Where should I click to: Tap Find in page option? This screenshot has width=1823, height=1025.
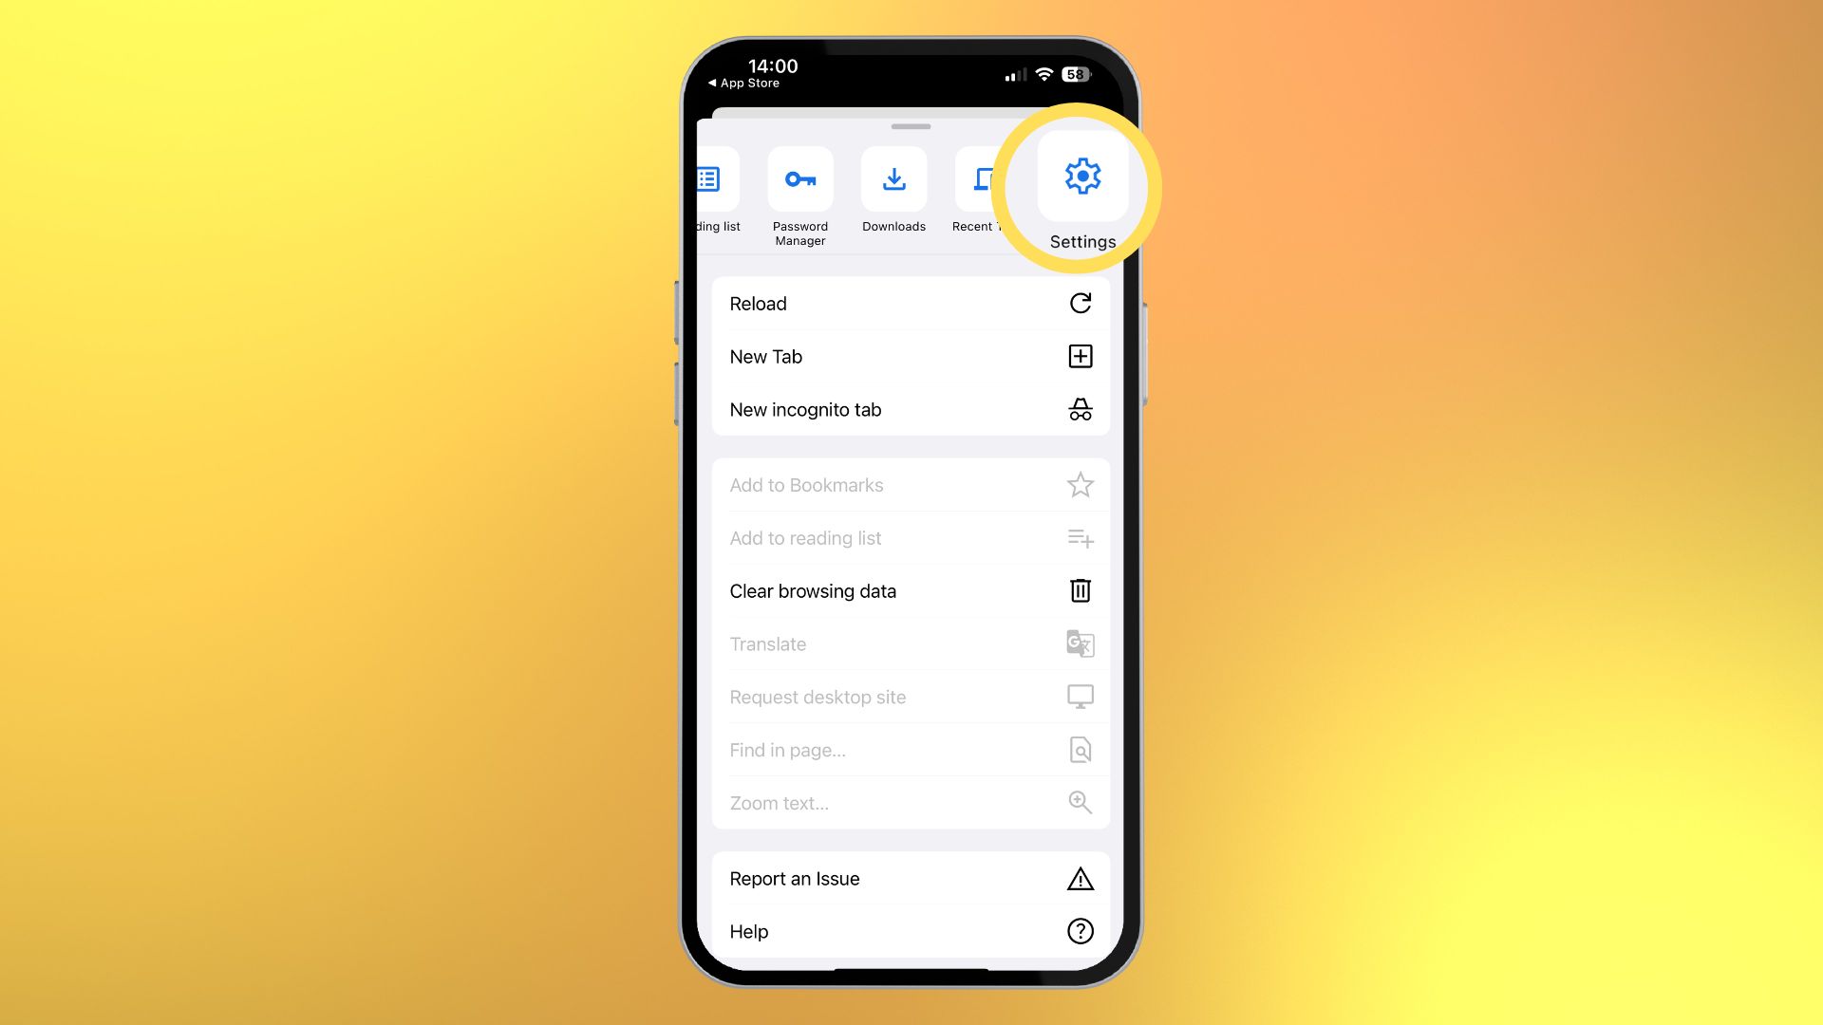(x=911, y=750)
